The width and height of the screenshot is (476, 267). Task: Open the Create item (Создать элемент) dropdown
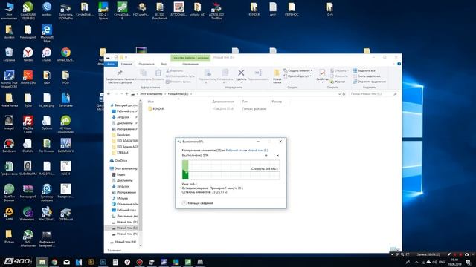tap(297, 70)
